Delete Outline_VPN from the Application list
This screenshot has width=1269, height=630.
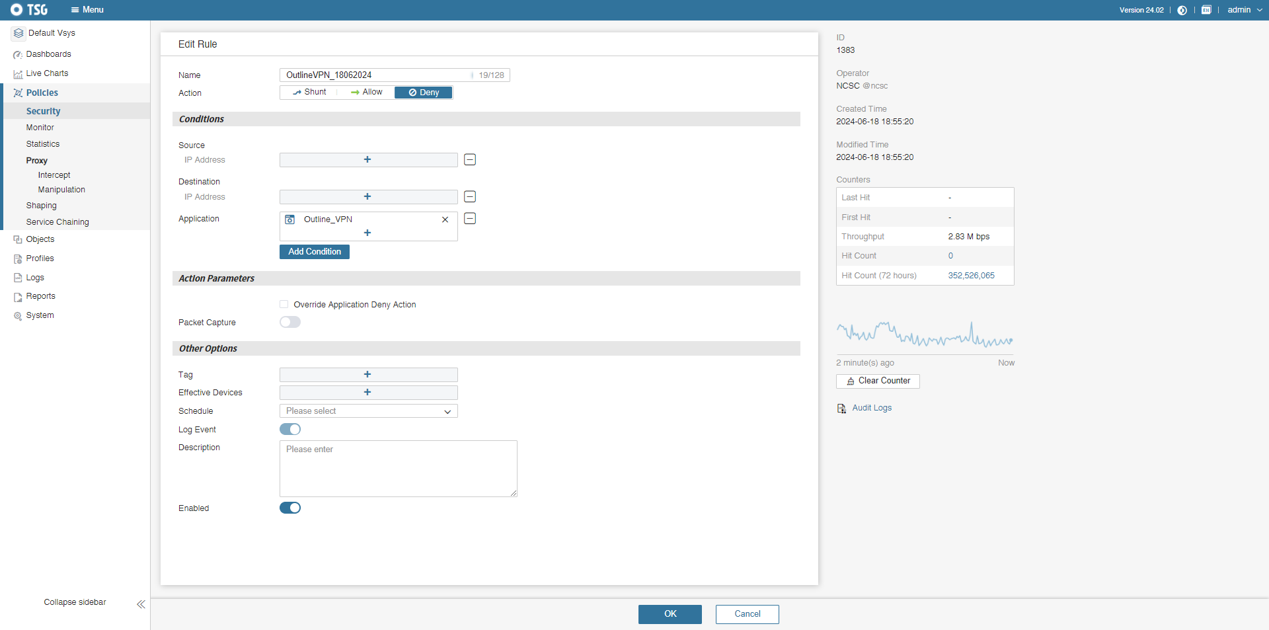pos(445,219)
